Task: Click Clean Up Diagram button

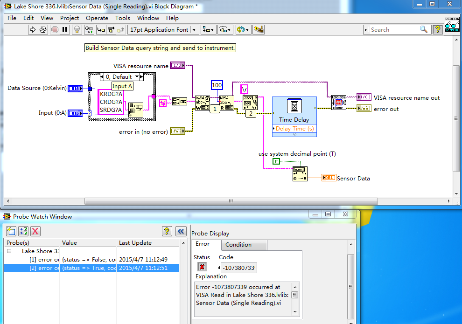Action: tap(259, 30)
